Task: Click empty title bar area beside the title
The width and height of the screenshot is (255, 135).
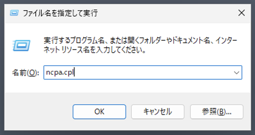Action: point(166,13)
